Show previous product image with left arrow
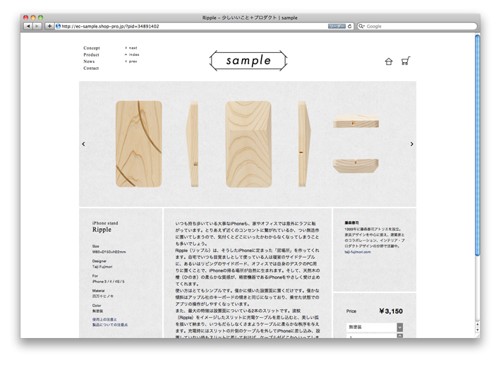Screen dimensions: 501x365 (x=83, y=144)
